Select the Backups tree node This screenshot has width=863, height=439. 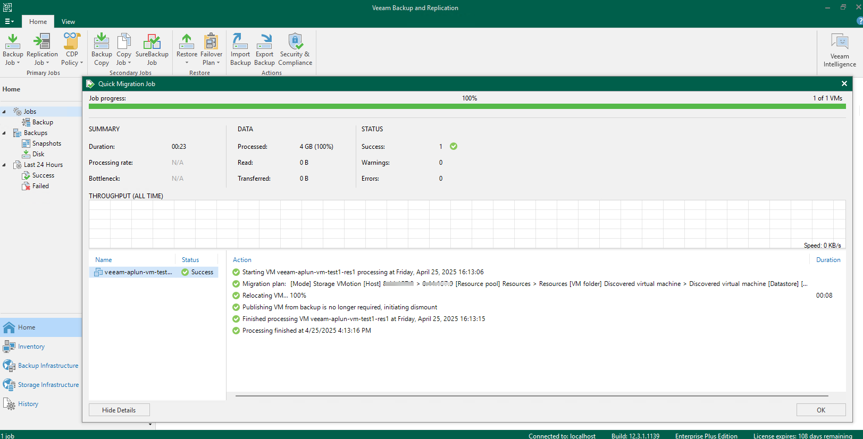(x=36, y=133)
